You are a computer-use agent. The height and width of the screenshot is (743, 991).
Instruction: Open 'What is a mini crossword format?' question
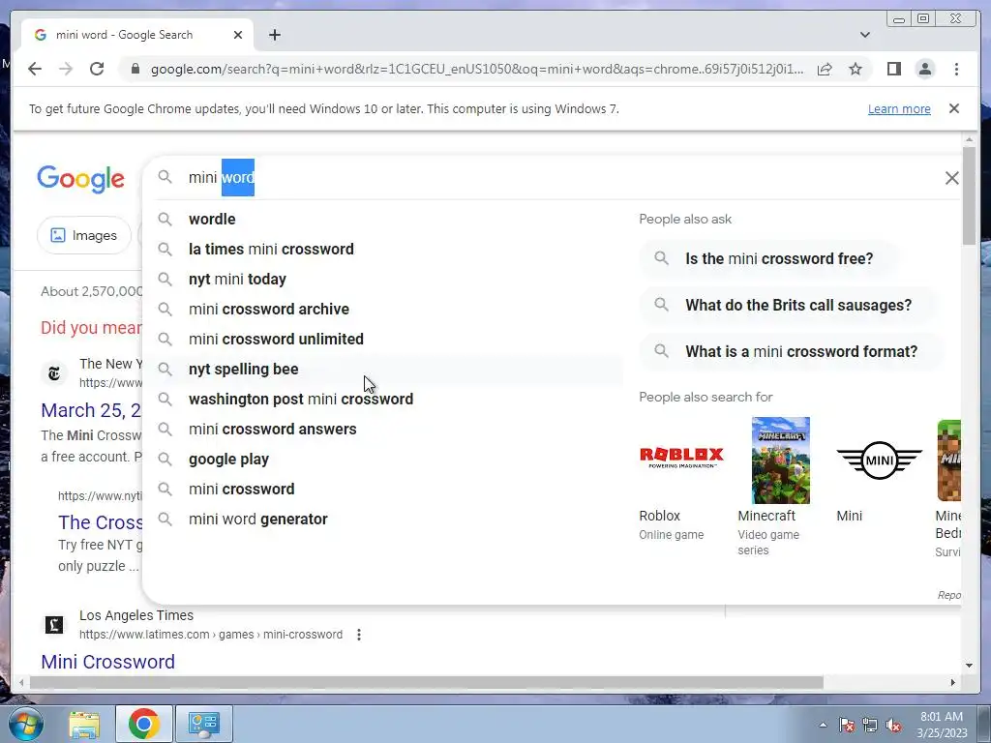pyautogui.click(x=791, y=351)
